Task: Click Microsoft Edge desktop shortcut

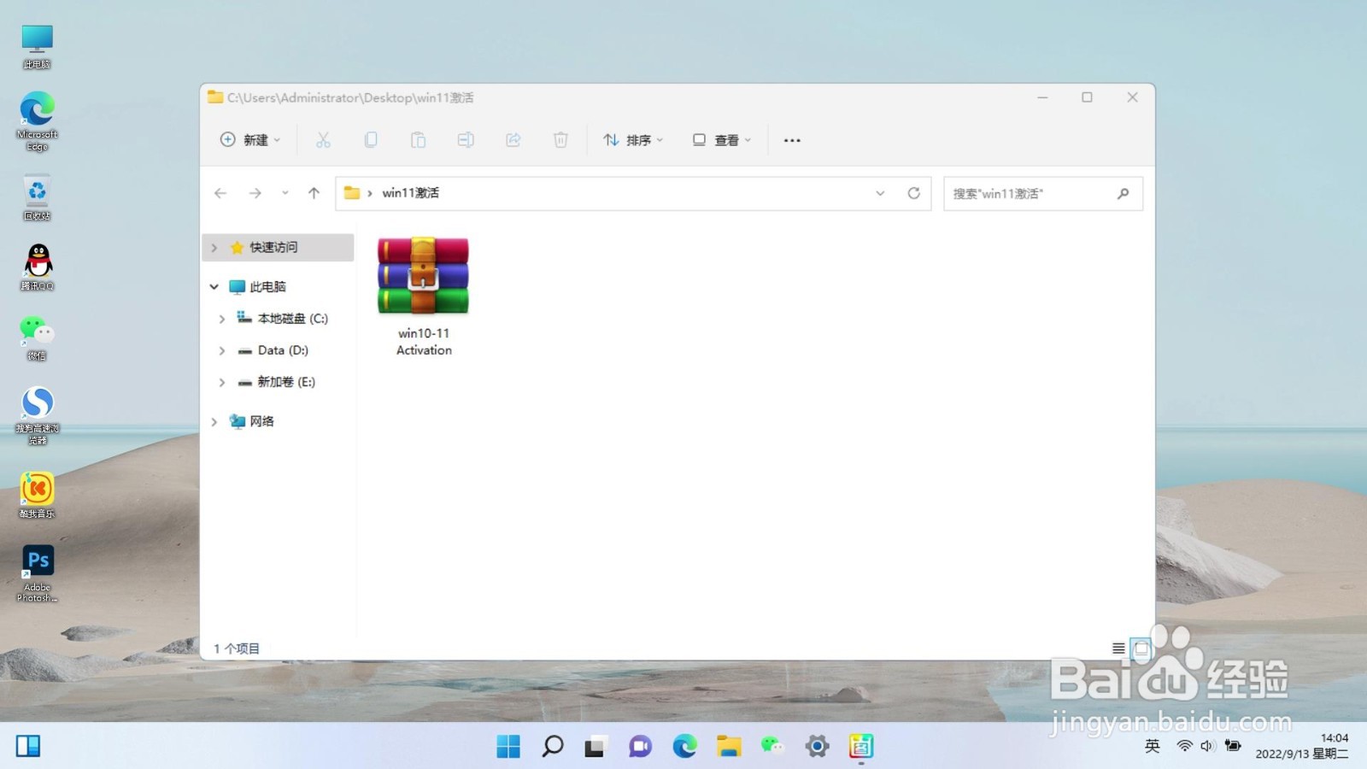Action: click(37, 121)
